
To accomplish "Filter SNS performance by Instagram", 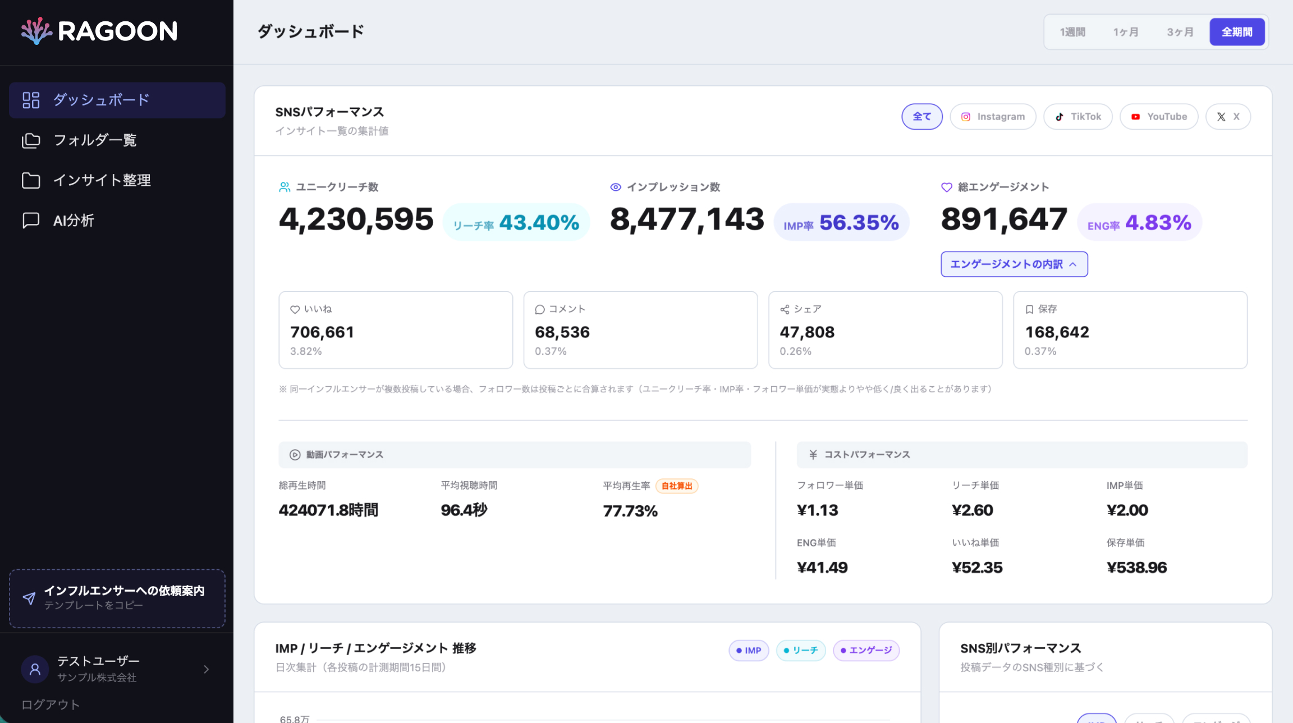I will click(x=993, y=117).
